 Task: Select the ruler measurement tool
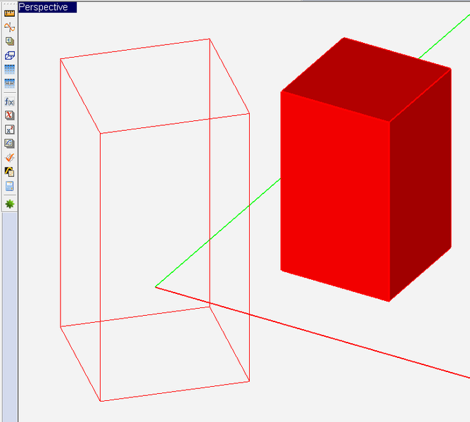tap(10, 13)
